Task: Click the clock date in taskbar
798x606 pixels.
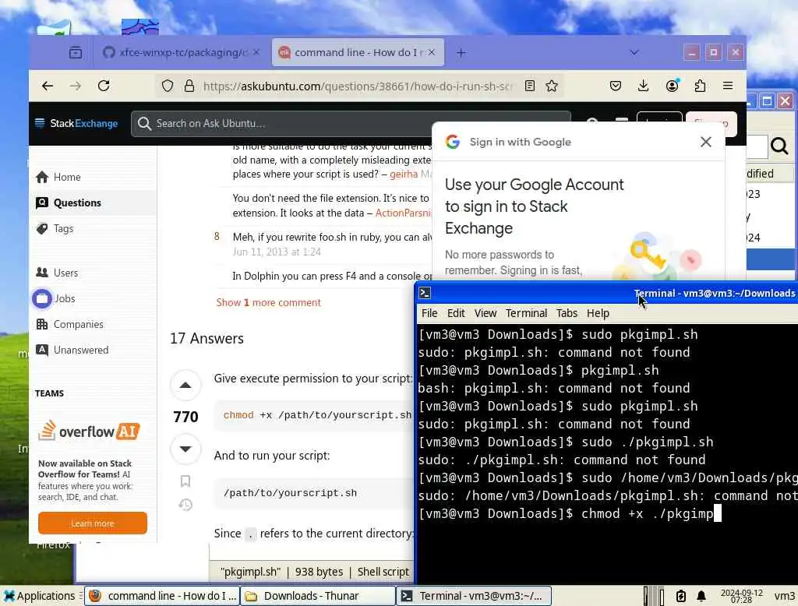Action: click(x=742, y=596)
